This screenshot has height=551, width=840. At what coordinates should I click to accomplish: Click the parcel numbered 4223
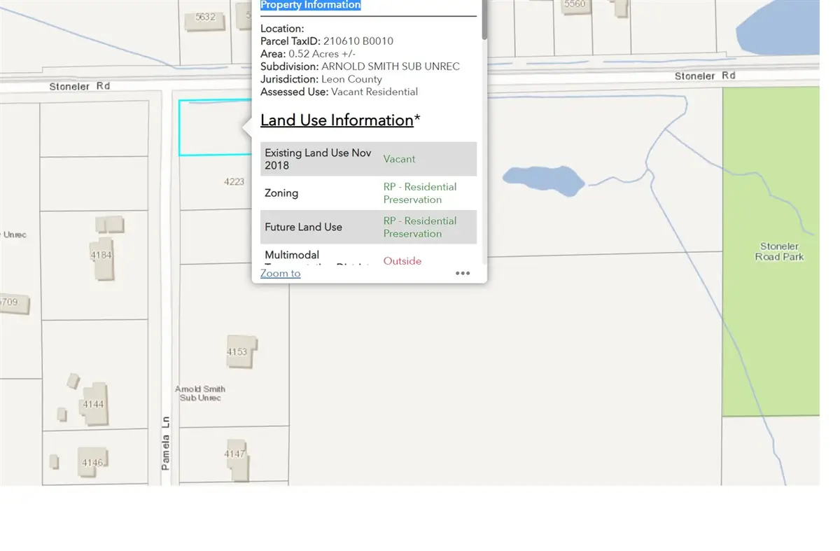click(x=233, y=182)
